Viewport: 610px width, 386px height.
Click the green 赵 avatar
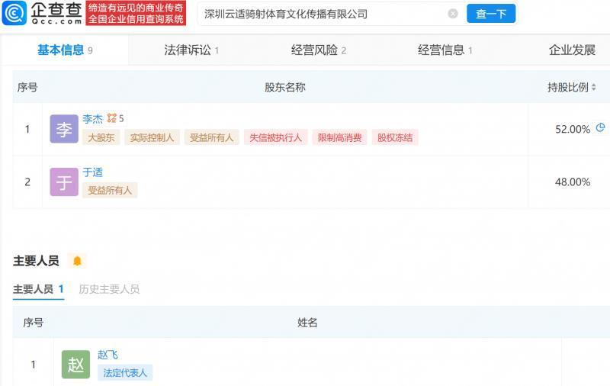(75, 365)
